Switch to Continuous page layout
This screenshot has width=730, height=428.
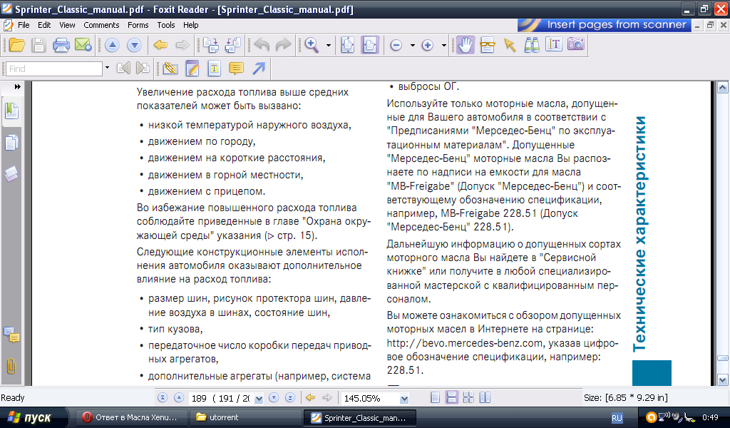451,398
